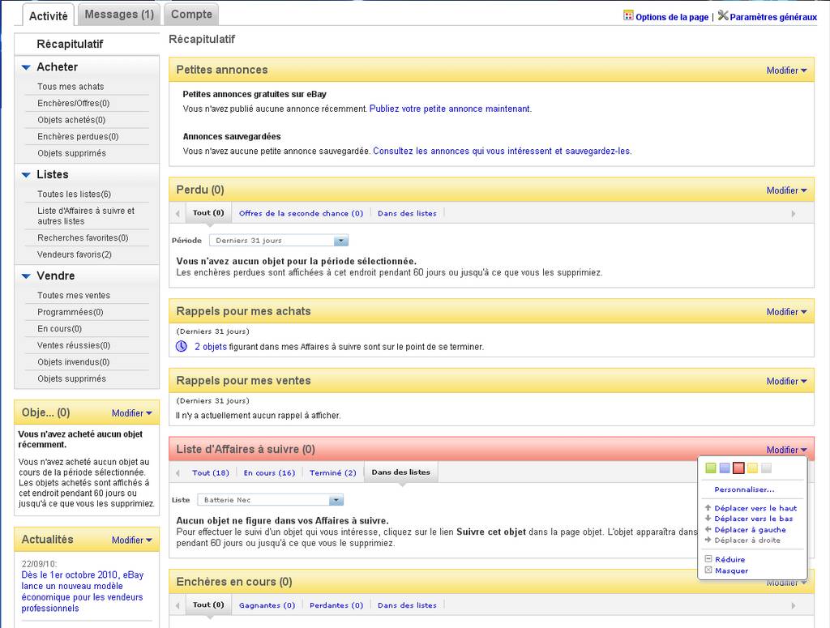Click the Réduire minus icon in the menu

pyautogui.click(x=708, y=558)
